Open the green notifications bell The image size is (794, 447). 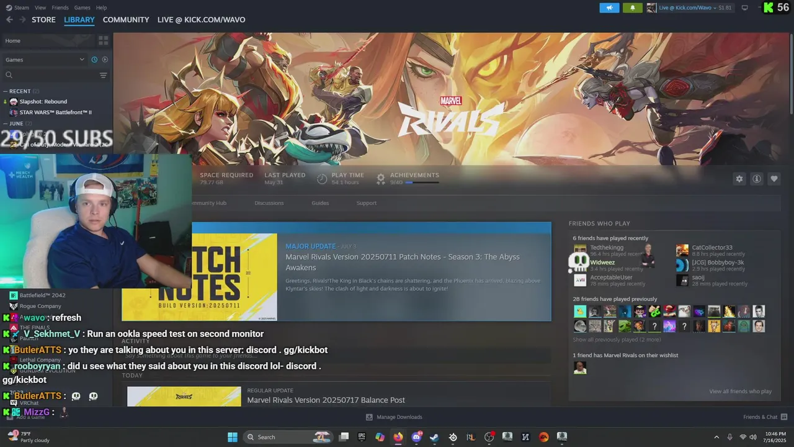(632, 7)
